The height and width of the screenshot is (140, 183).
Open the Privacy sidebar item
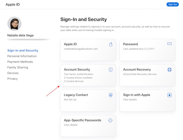(x=13, y=79)
